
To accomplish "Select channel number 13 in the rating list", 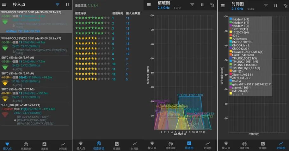I will 114,79.
